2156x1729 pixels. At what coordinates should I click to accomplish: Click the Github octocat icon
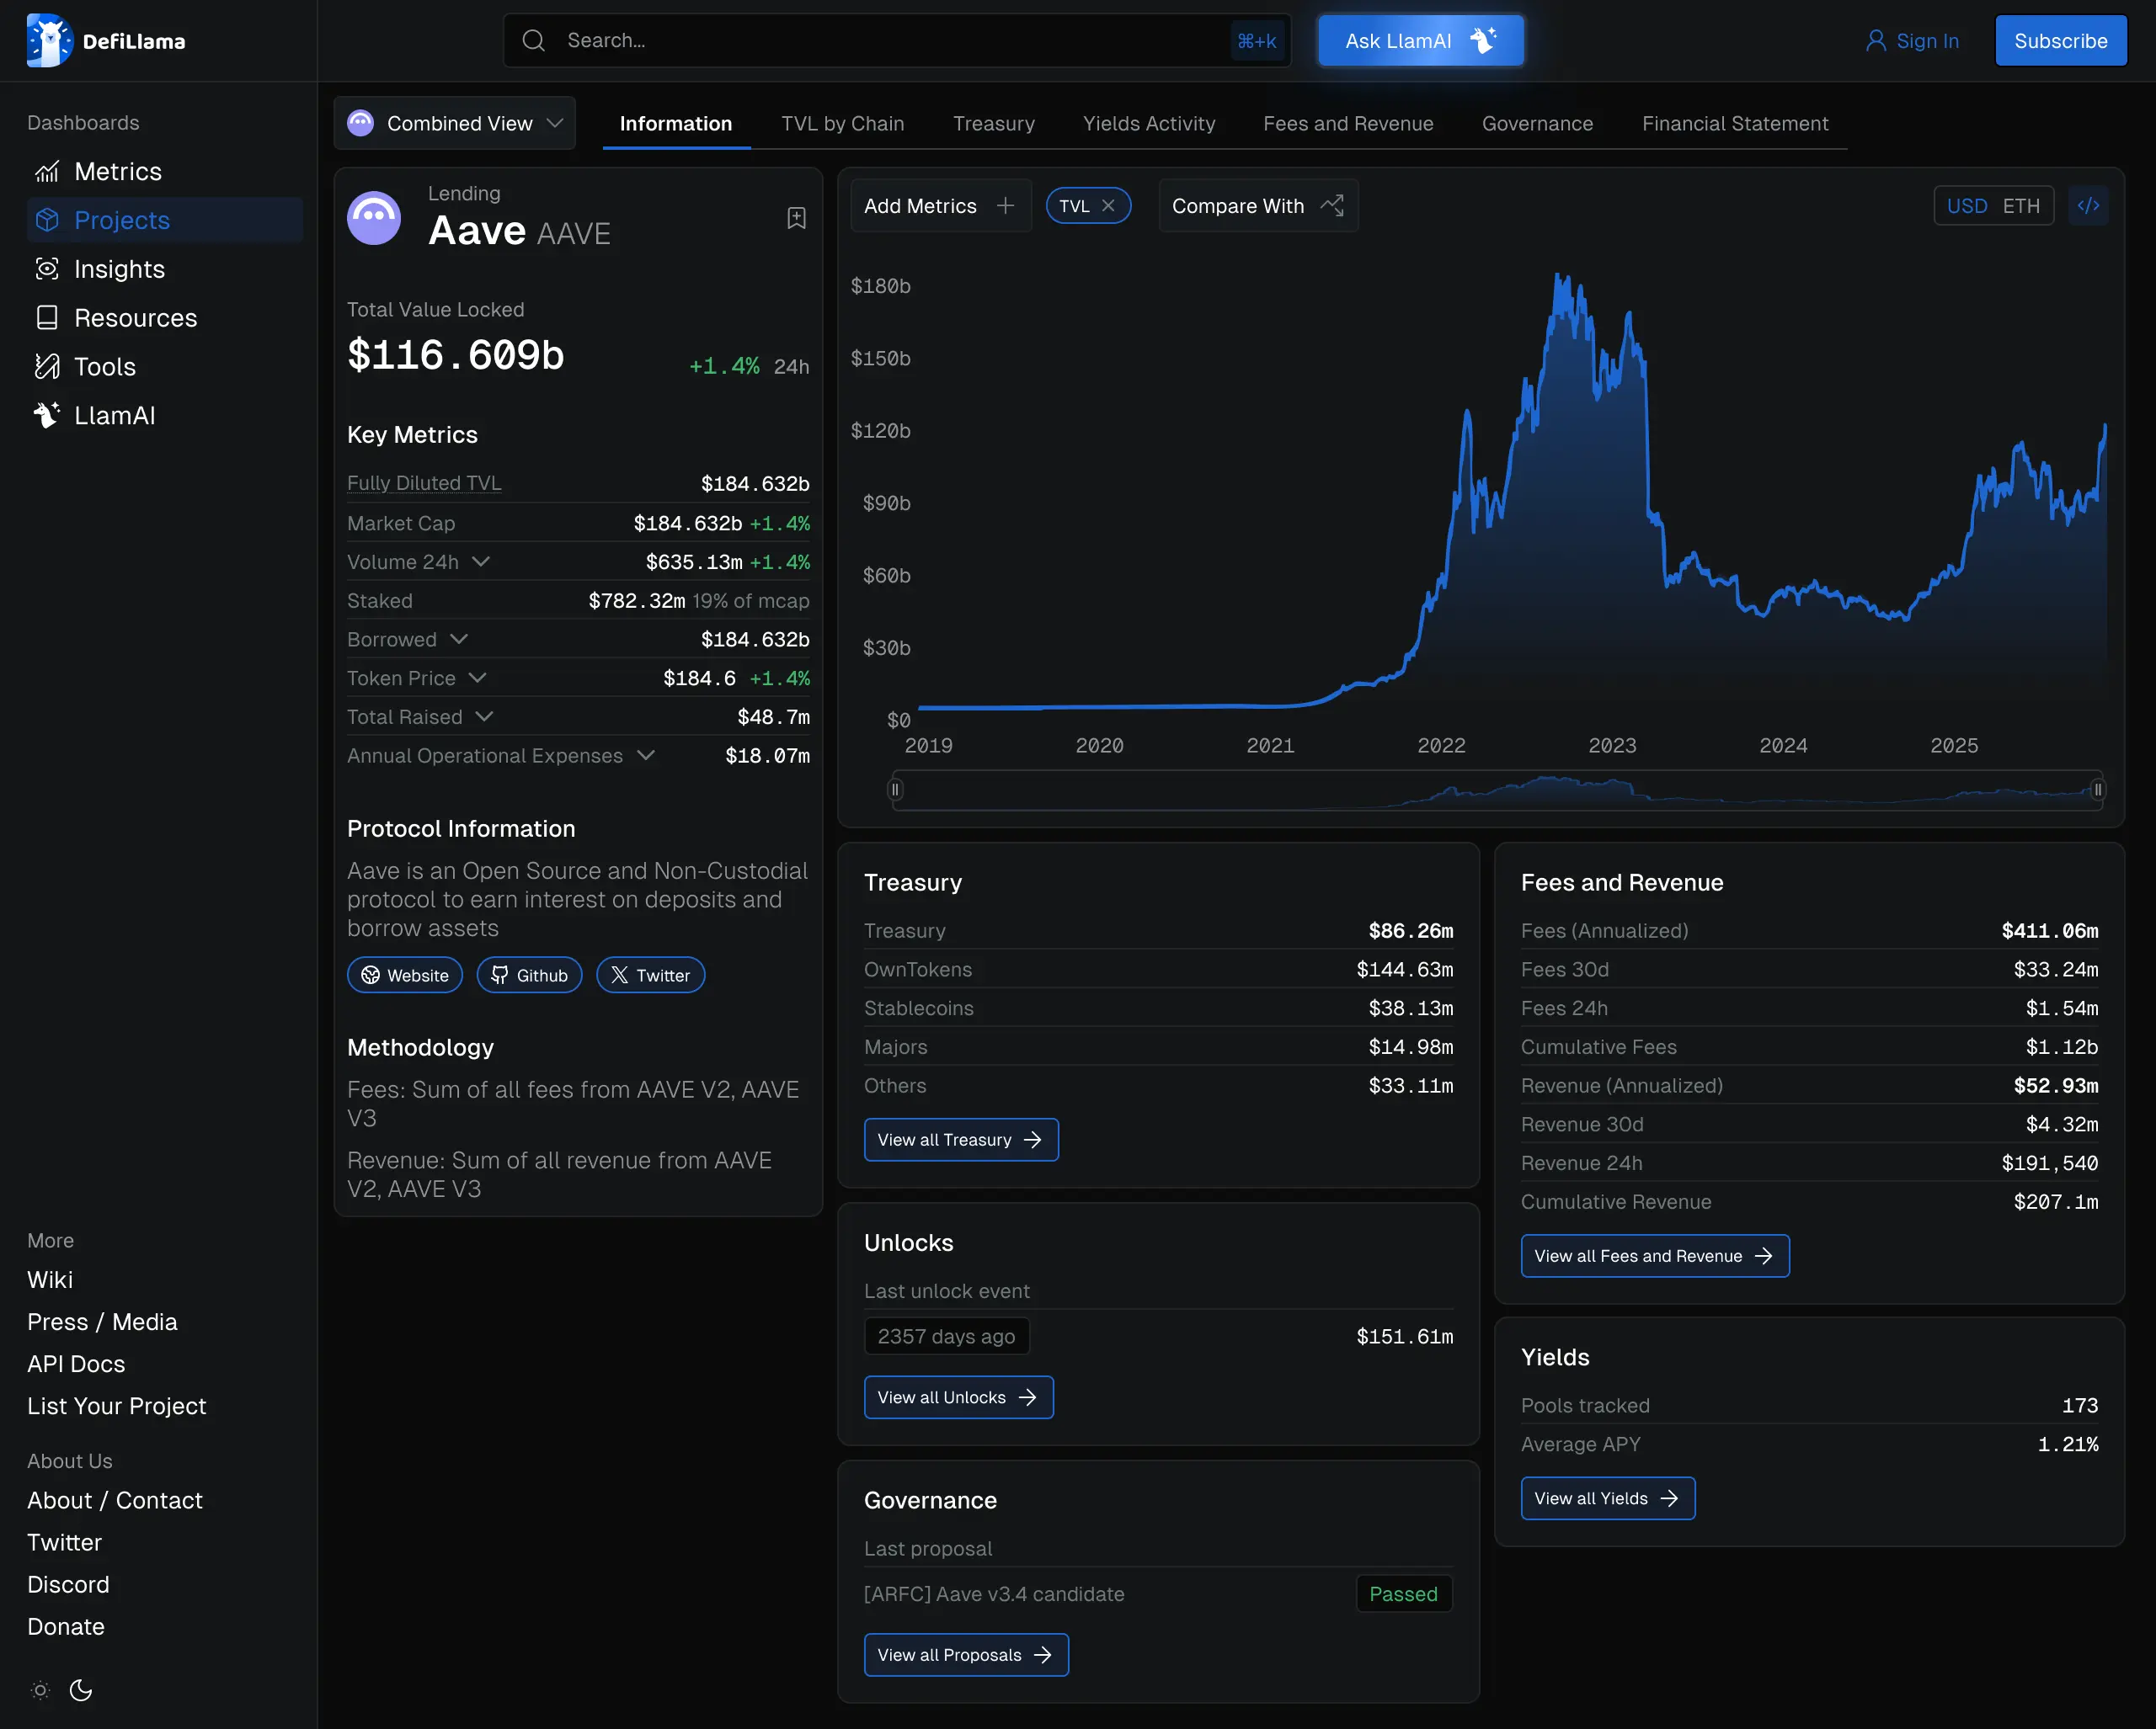tap(499, 976)
